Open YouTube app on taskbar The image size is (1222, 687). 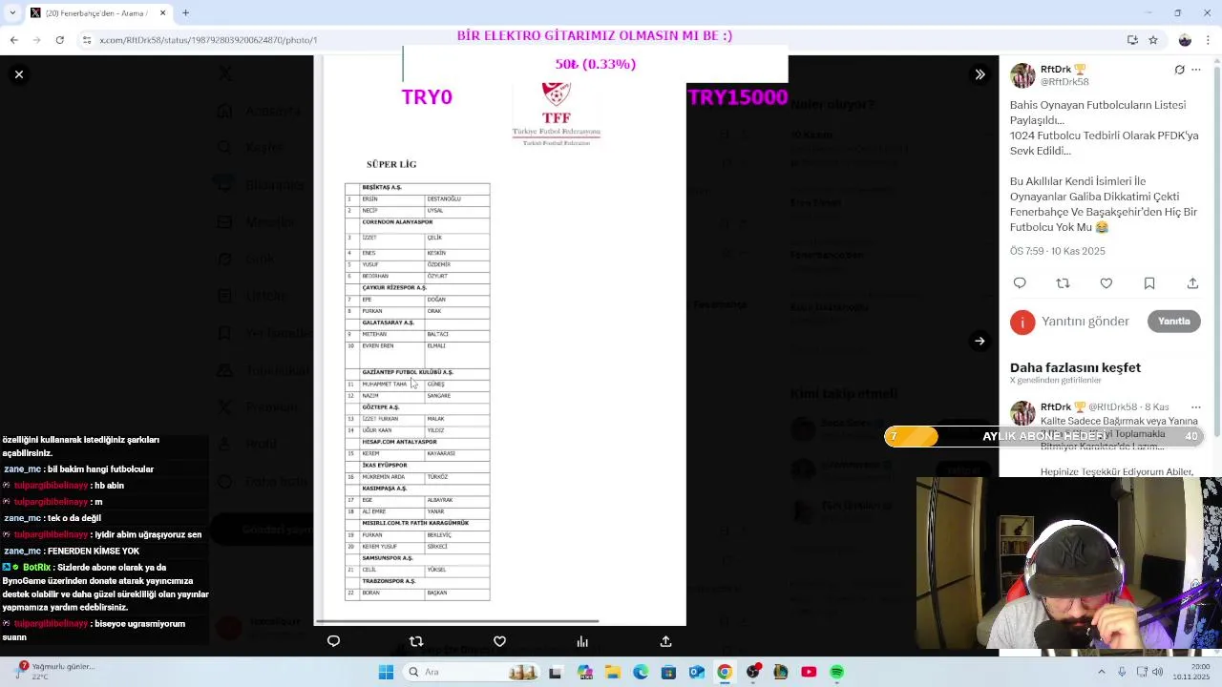809,672
